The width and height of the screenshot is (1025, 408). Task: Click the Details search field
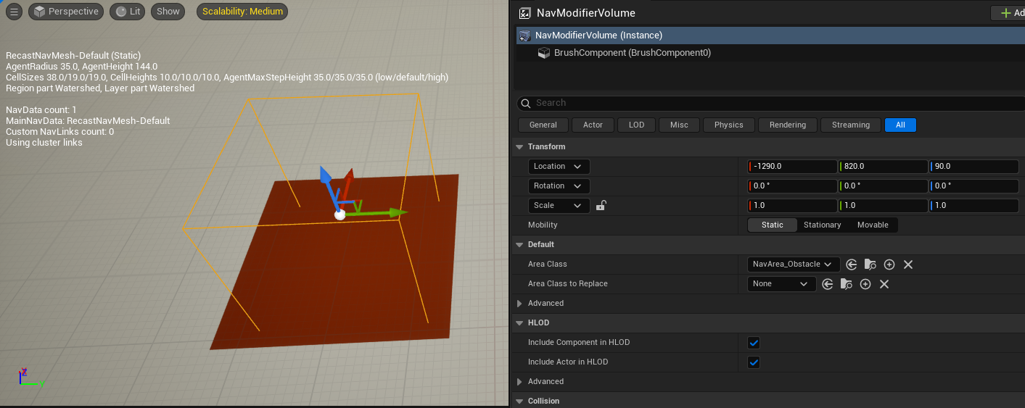tap(770, 103)
